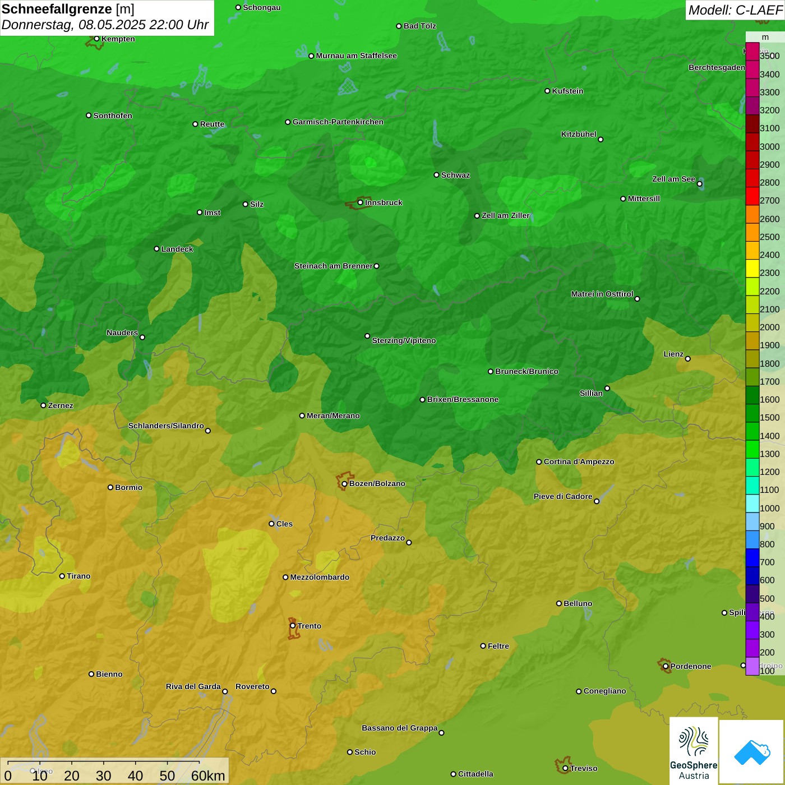Select the date line Donnerstag, 08.05.2025 22:00 Uhr
This screenshot has height=785, width=785.
point(105,25)
